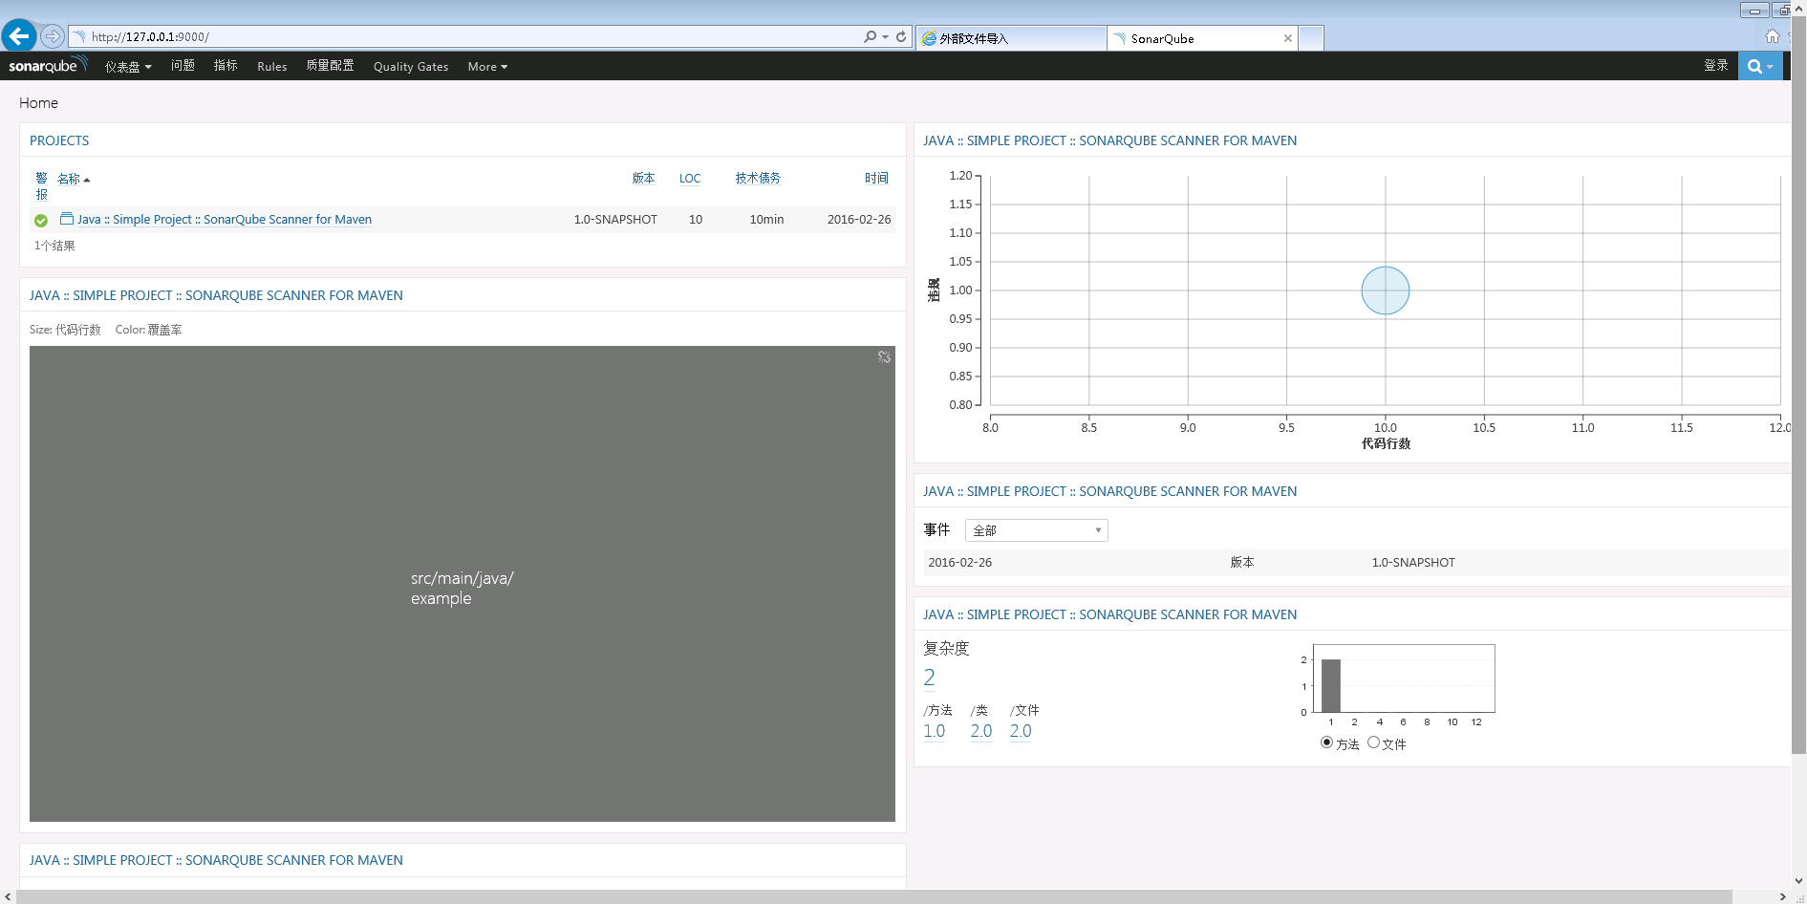The width and height of the screenshot is (1807, 904).
Task: Sort by the 时间 column header
Action: pyautogui.click(x=876, y=178)
